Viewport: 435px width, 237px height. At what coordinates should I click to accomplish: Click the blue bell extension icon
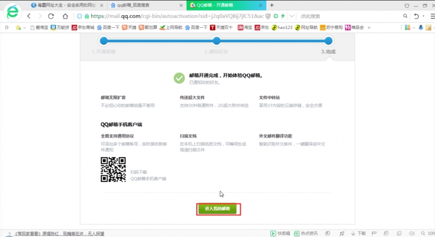pyautogui.click(x=421, y=27)
